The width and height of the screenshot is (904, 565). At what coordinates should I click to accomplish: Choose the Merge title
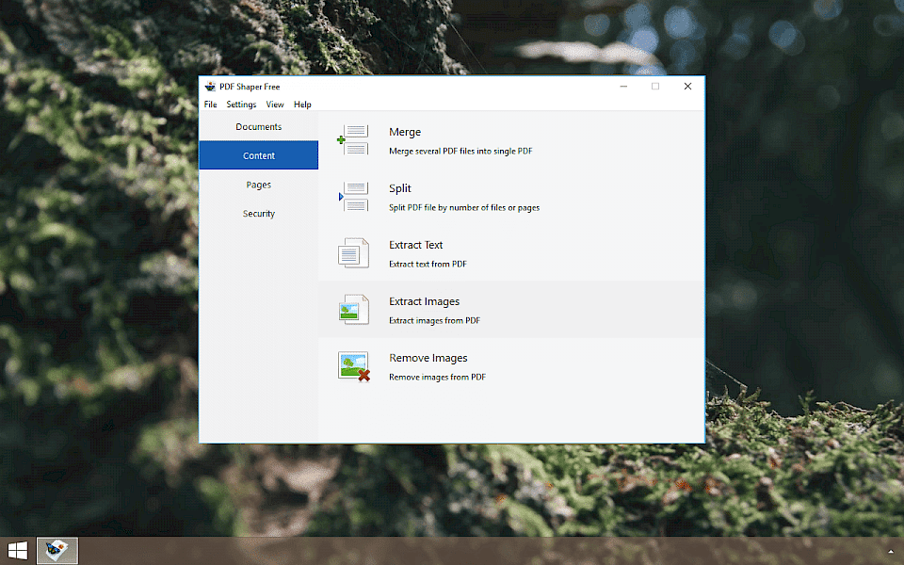click(x=405, y=132)
